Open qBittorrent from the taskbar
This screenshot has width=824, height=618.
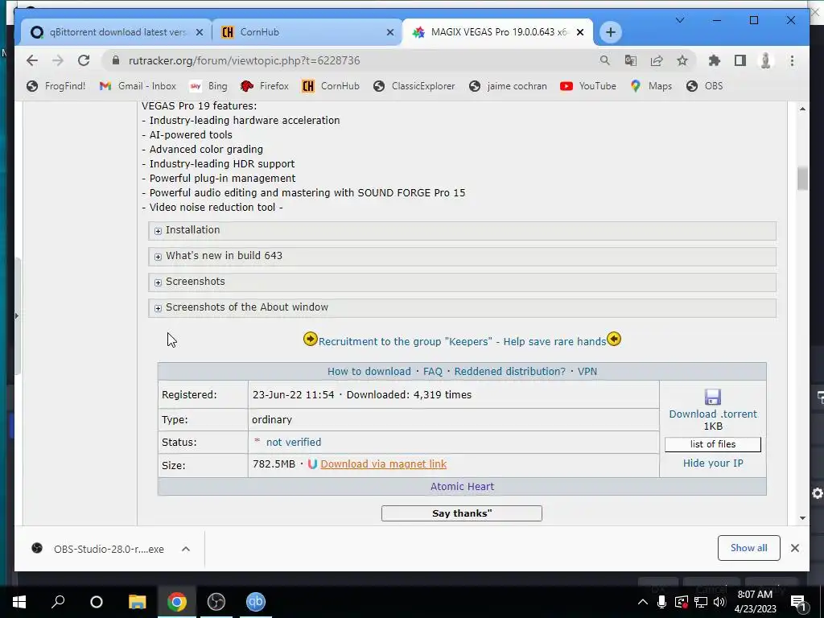(255, 602)
